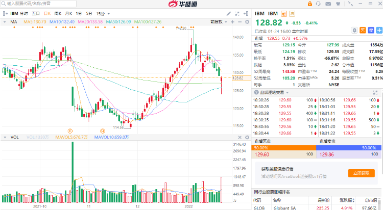The height and width of the screenshot is (210, 383).
Task: Click the MAVOL10:659.0万 legend
Action: [x=111, y=137]
